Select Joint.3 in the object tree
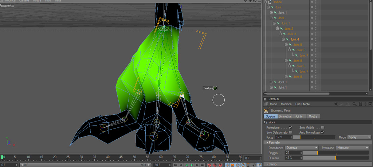This screenshot has height=167, width=373. pos(292,34)
